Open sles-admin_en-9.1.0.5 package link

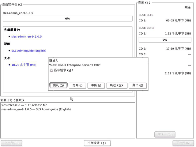point(27,36)
